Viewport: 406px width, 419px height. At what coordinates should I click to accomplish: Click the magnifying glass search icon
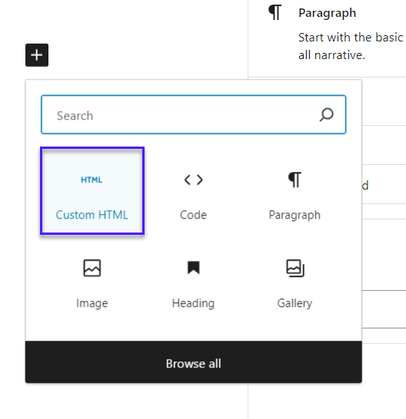327,114
